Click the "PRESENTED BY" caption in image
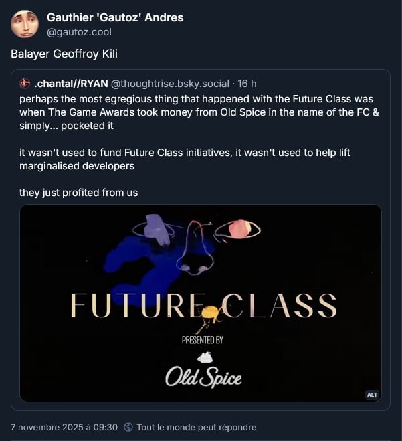This screenshot has width=402, height=441. pos(203,340)
